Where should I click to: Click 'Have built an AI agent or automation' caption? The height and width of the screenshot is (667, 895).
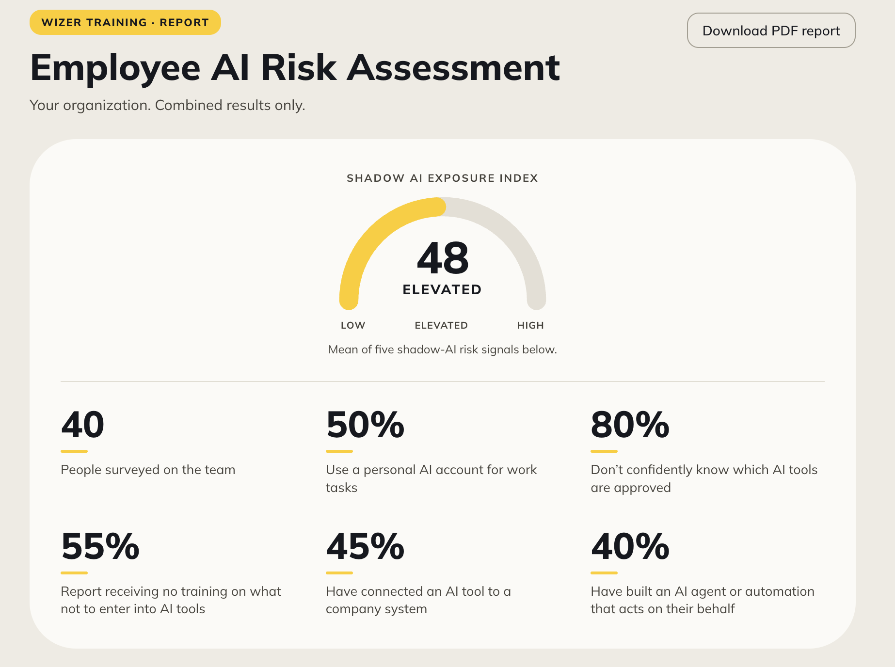coord(703,600)
